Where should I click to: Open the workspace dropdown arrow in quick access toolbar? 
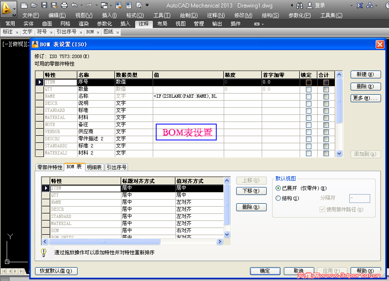[x=111, y=5]
